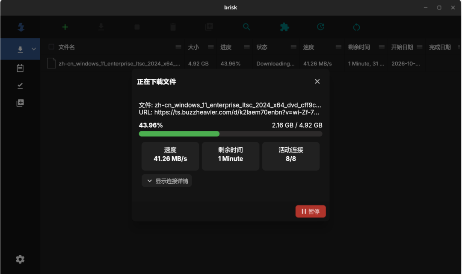462x274 pixels.
Task: Open the unfinished downloads clipboard icon
Action: [x=20, y=68]
